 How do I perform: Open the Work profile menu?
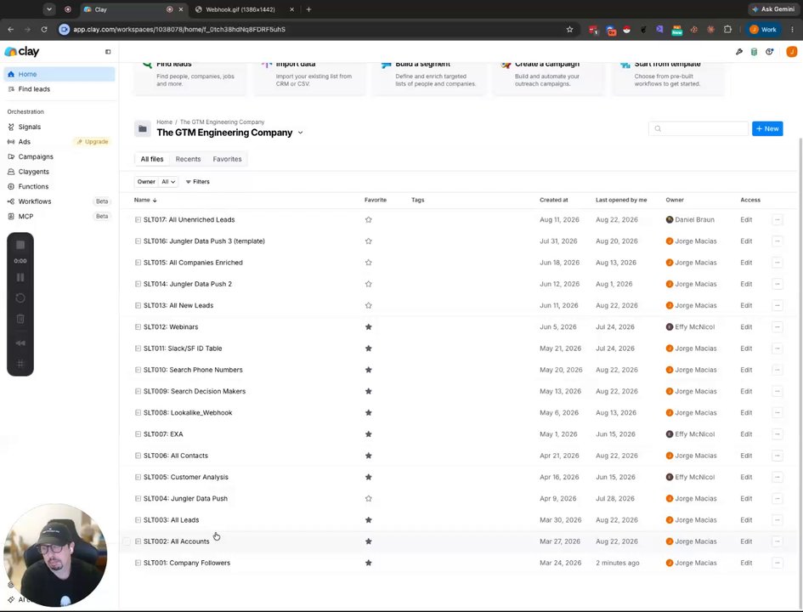(763, 30)
